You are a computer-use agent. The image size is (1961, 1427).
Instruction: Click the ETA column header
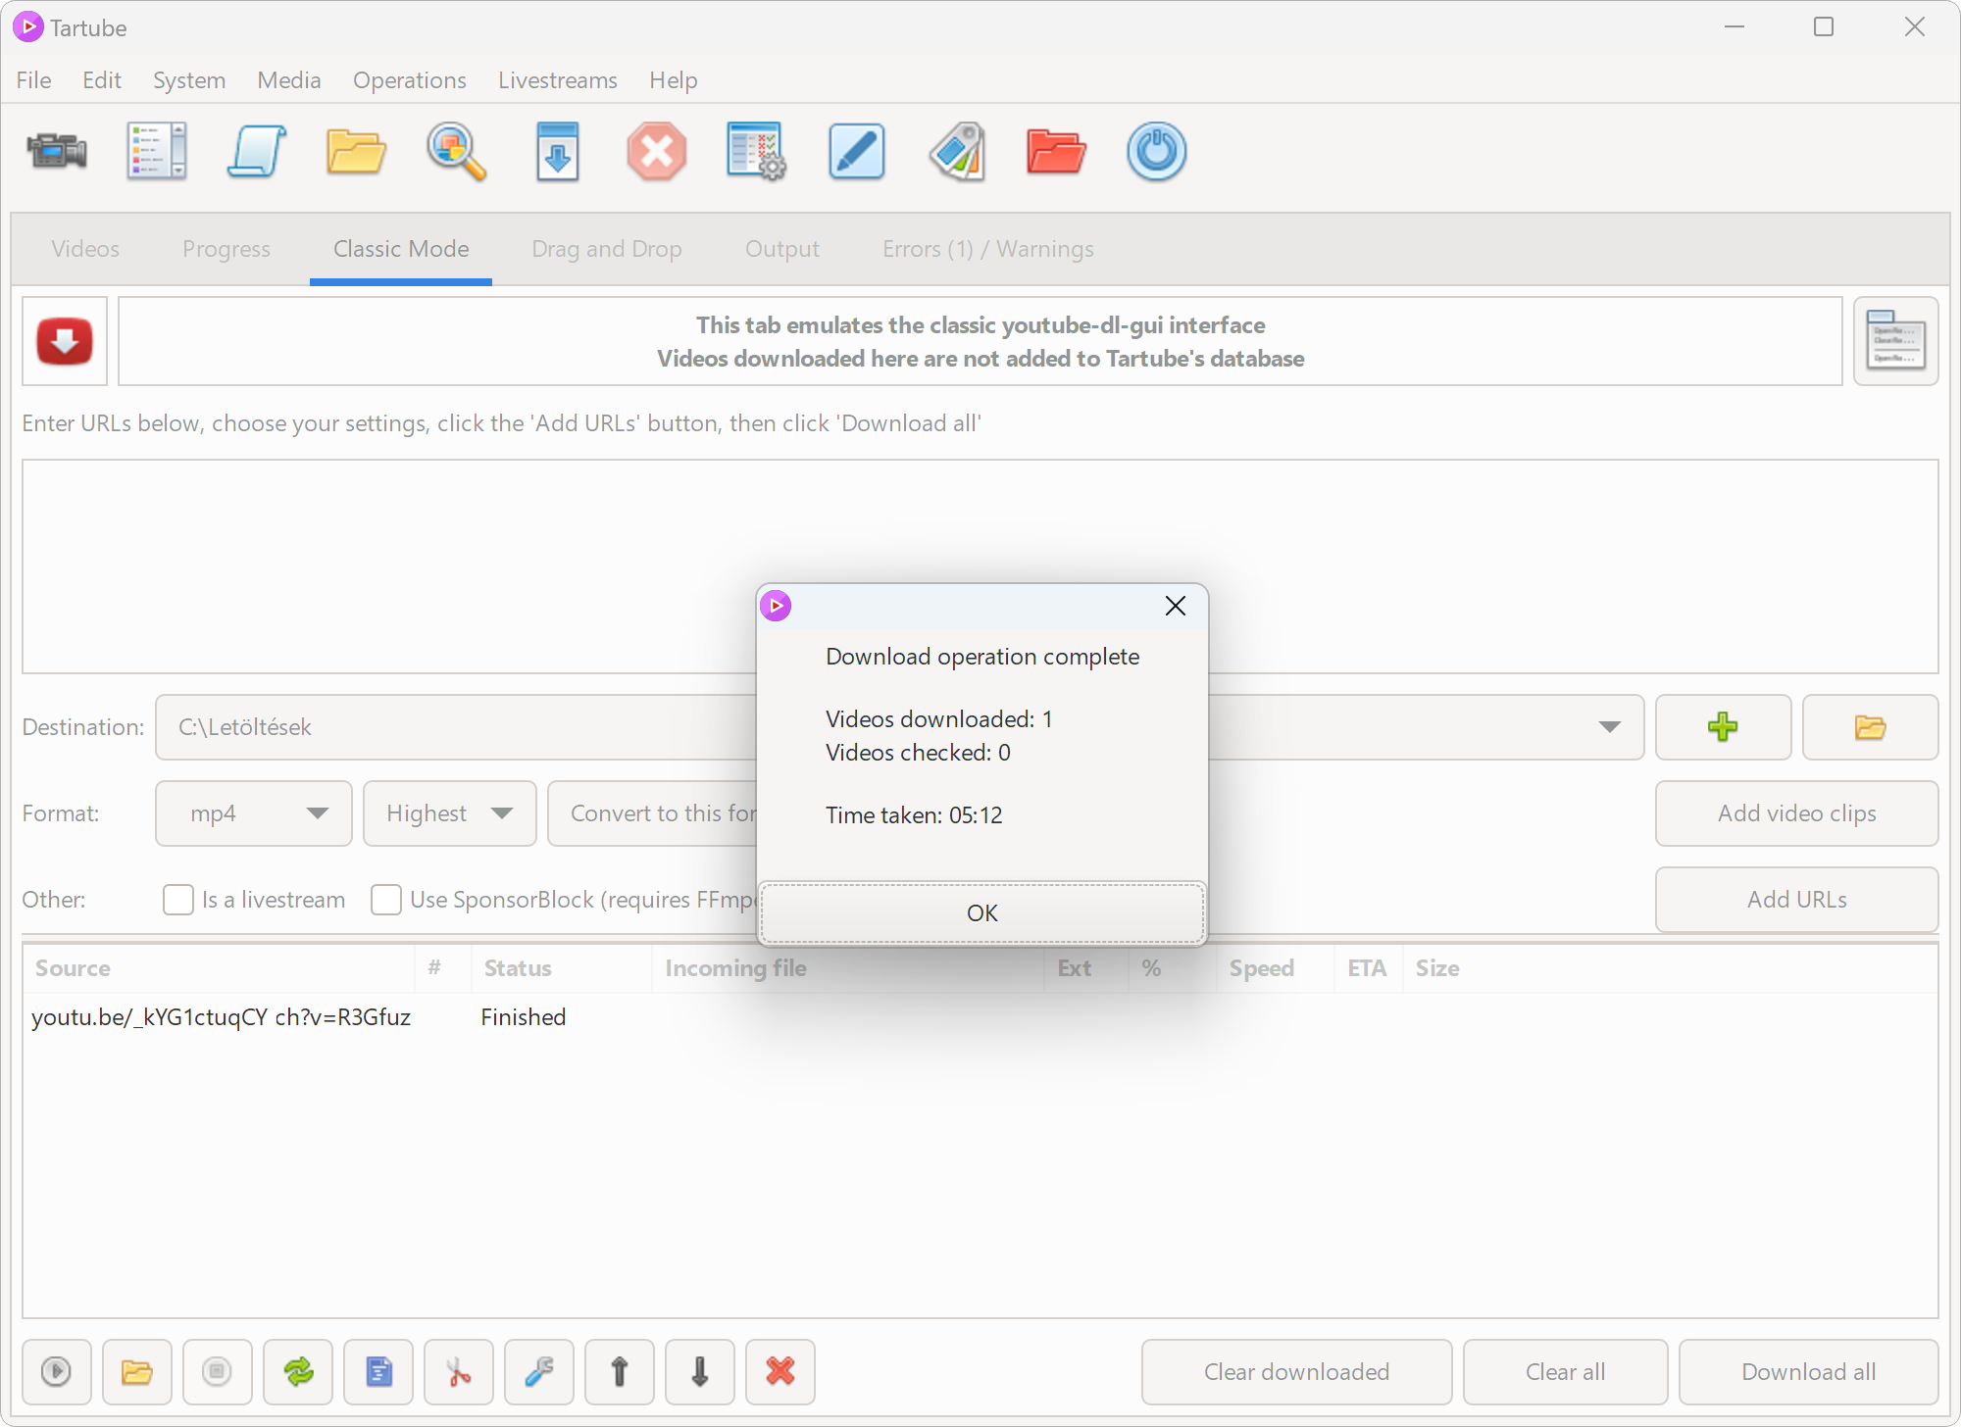[x=1367, y=968]
